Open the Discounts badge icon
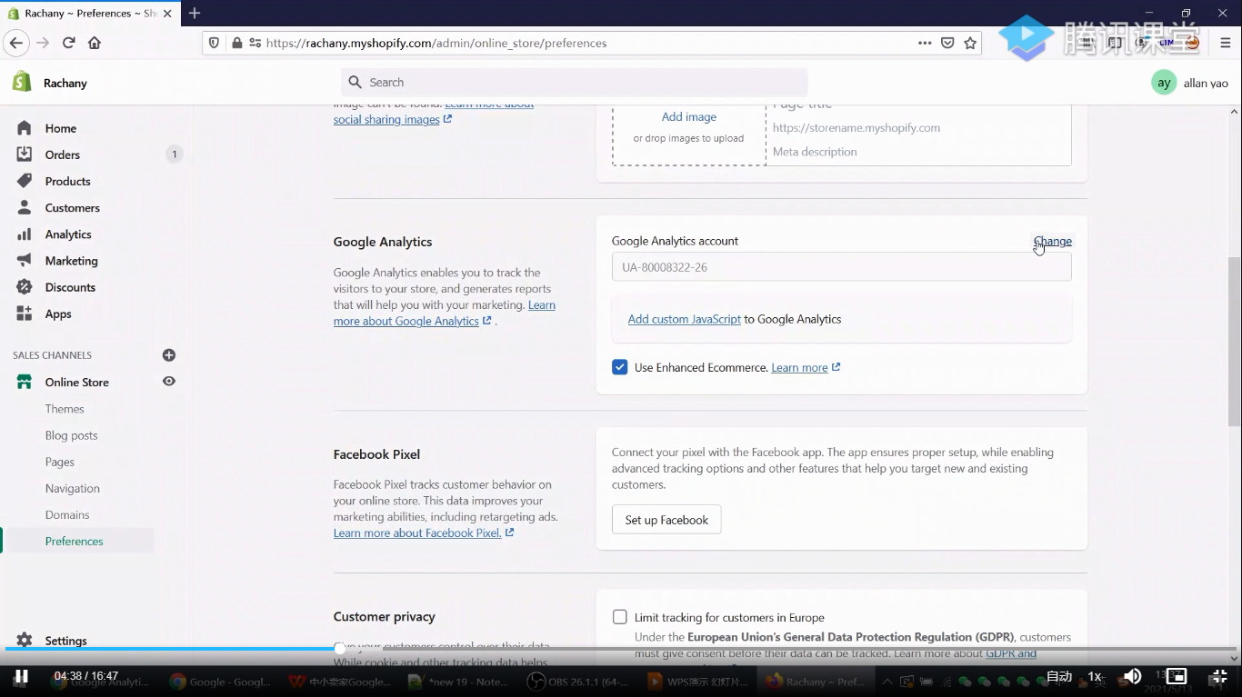 [25, 287]
